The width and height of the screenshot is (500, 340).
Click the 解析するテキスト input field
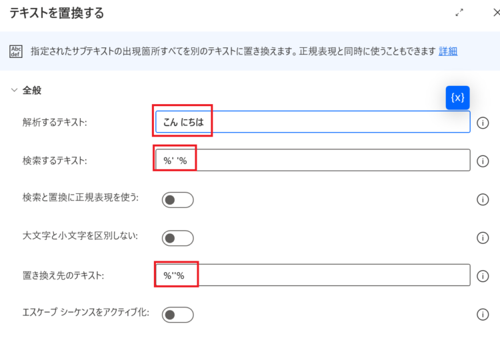[x=313, y=122]
